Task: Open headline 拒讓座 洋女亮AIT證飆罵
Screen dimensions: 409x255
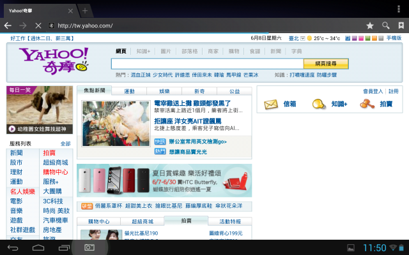Action: point(188,121)
